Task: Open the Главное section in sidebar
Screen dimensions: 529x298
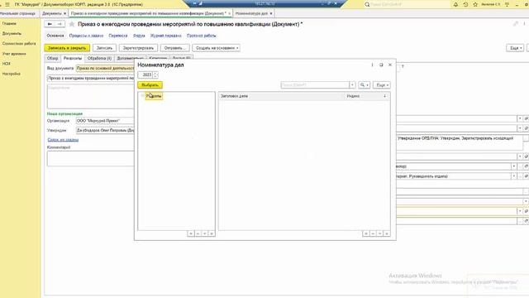Action: point(9,24)
